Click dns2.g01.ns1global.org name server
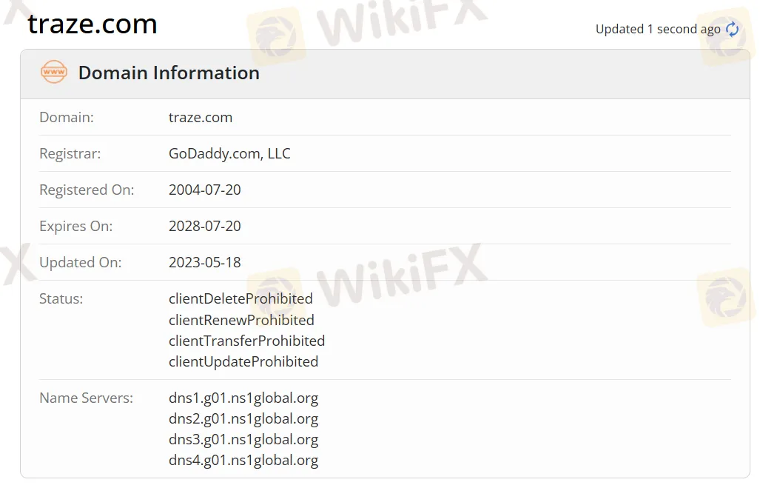 (243, 418)
